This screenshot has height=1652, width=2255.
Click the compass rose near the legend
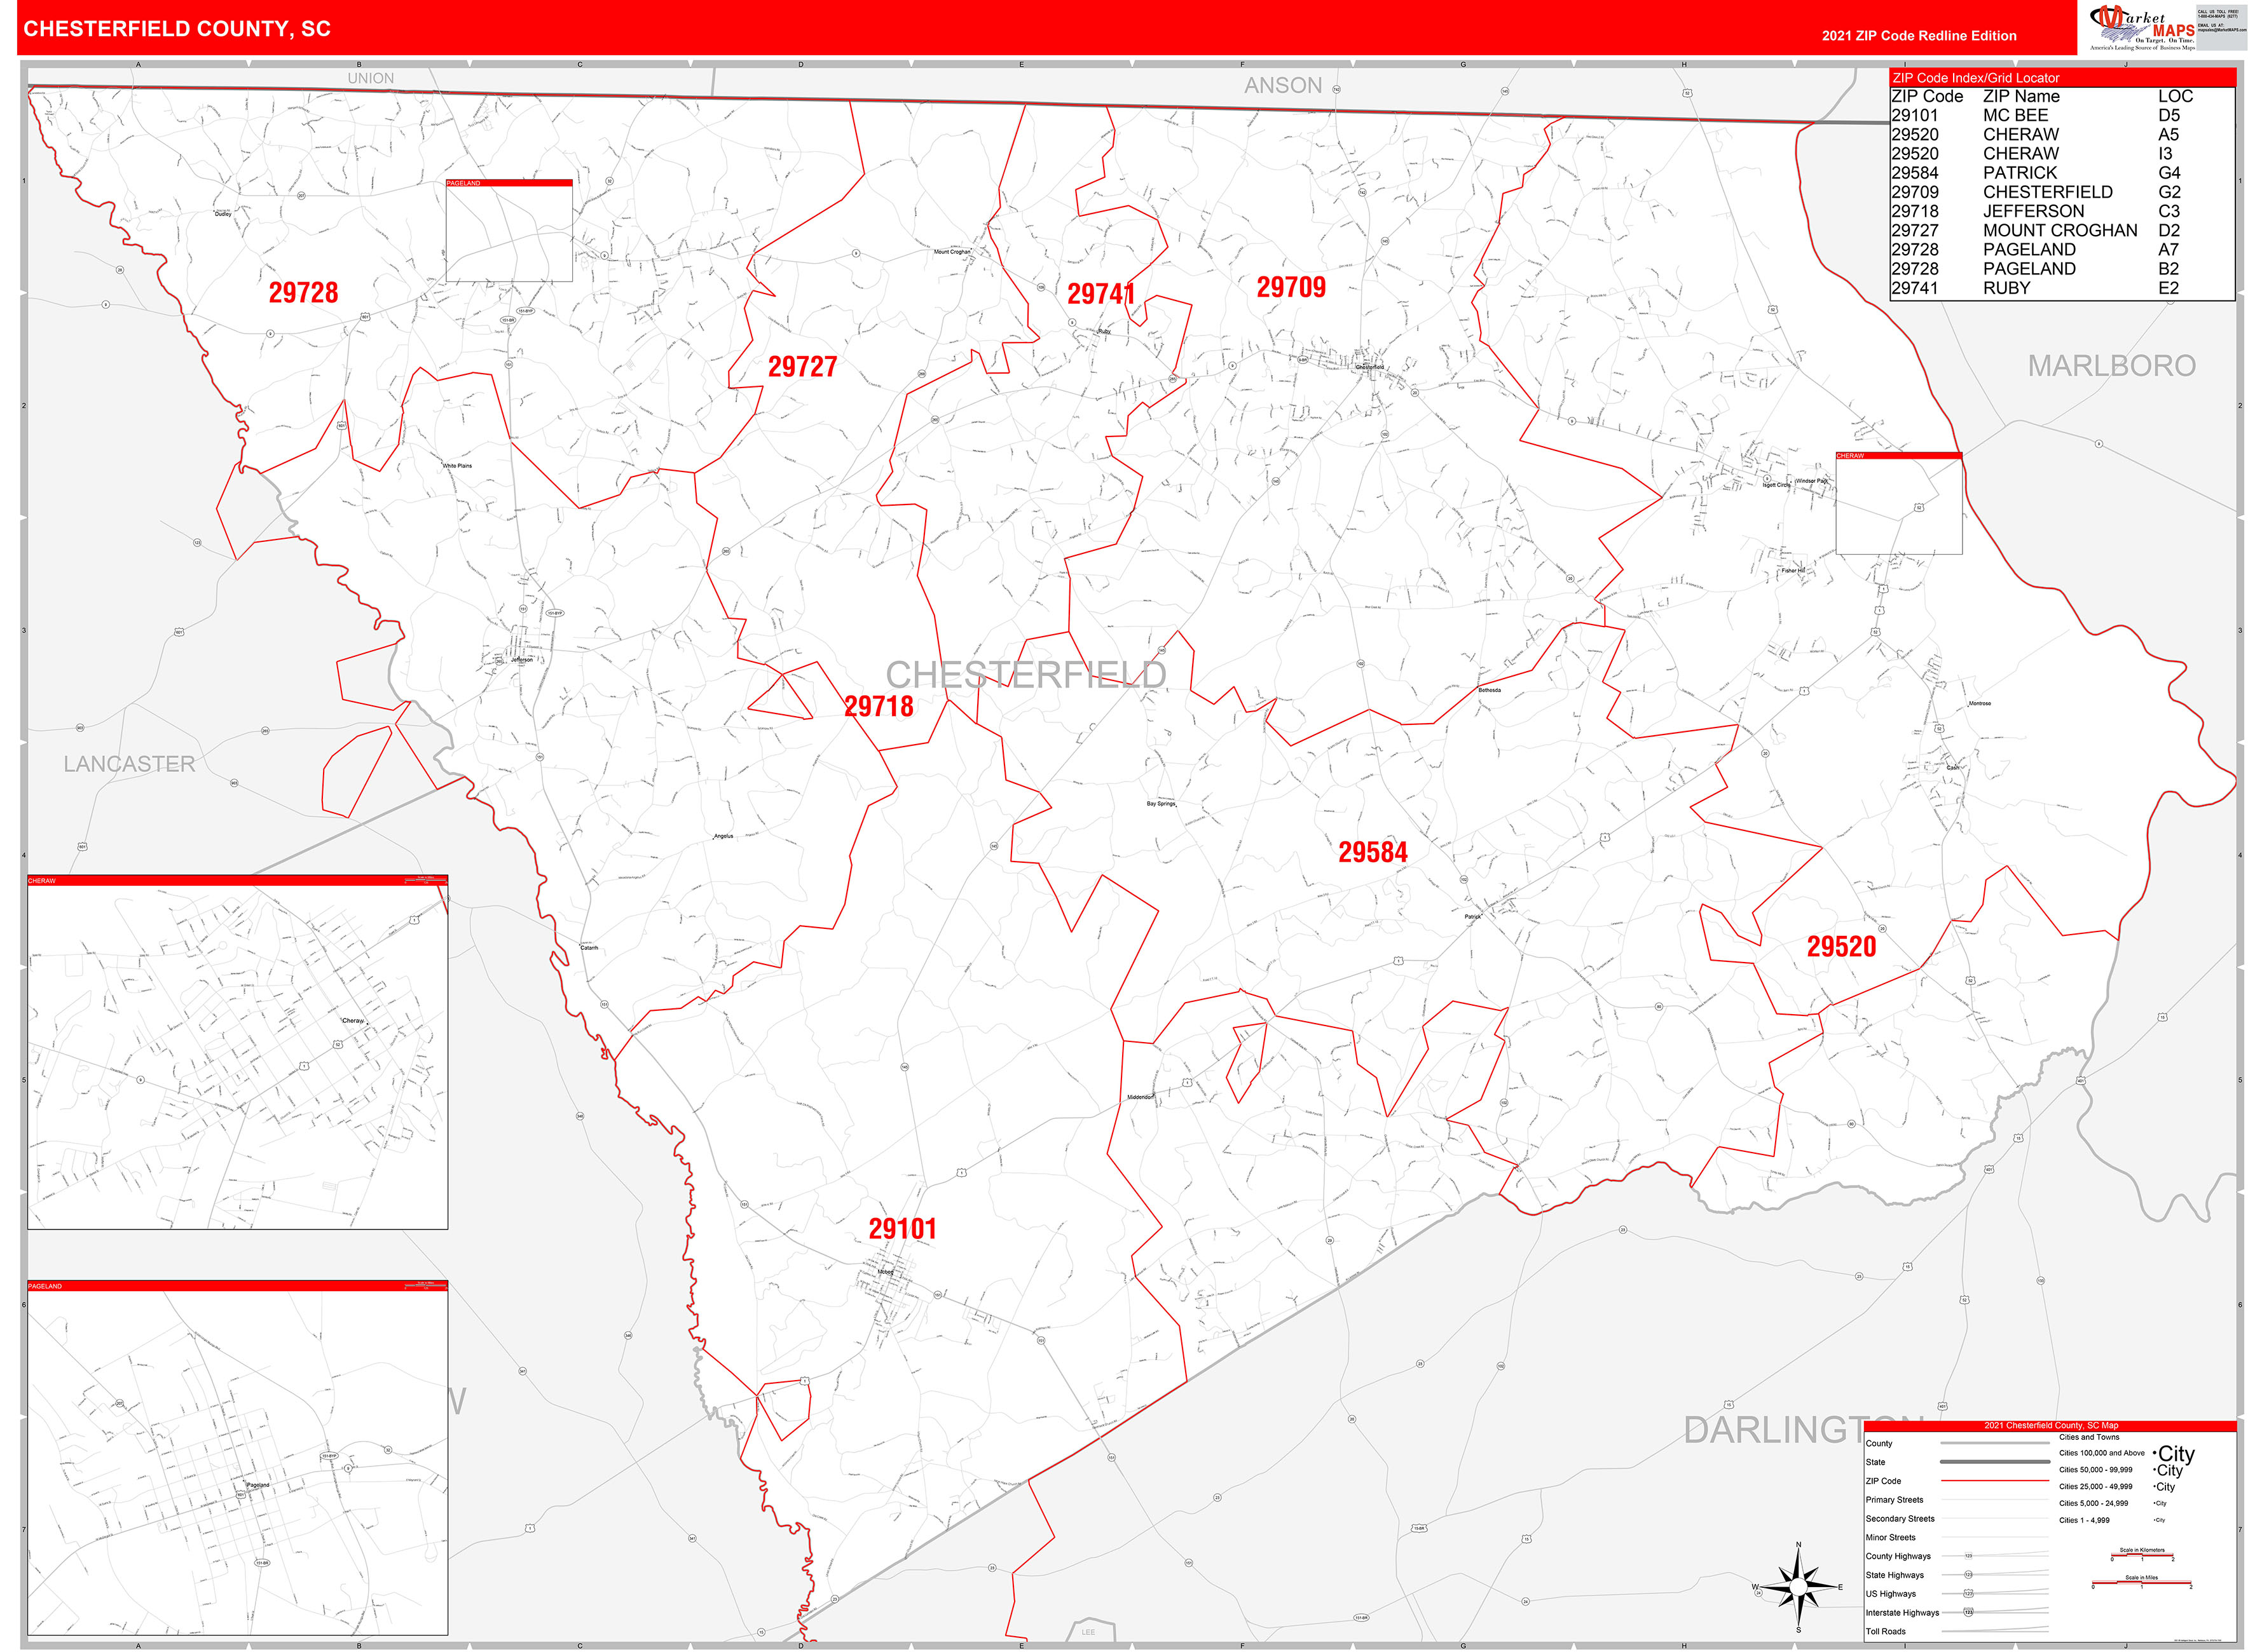click(1799, 1587)
